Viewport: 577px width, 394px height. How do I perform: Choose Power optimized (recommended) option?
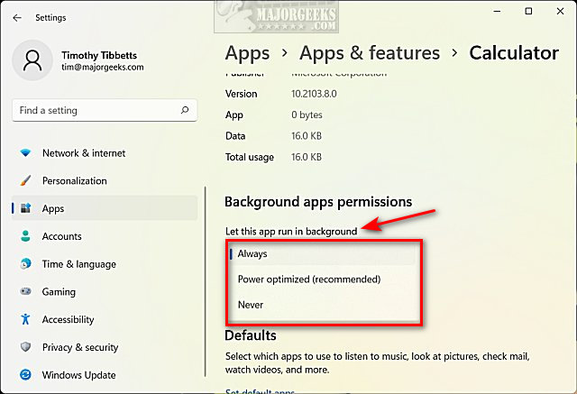point(308,279)
